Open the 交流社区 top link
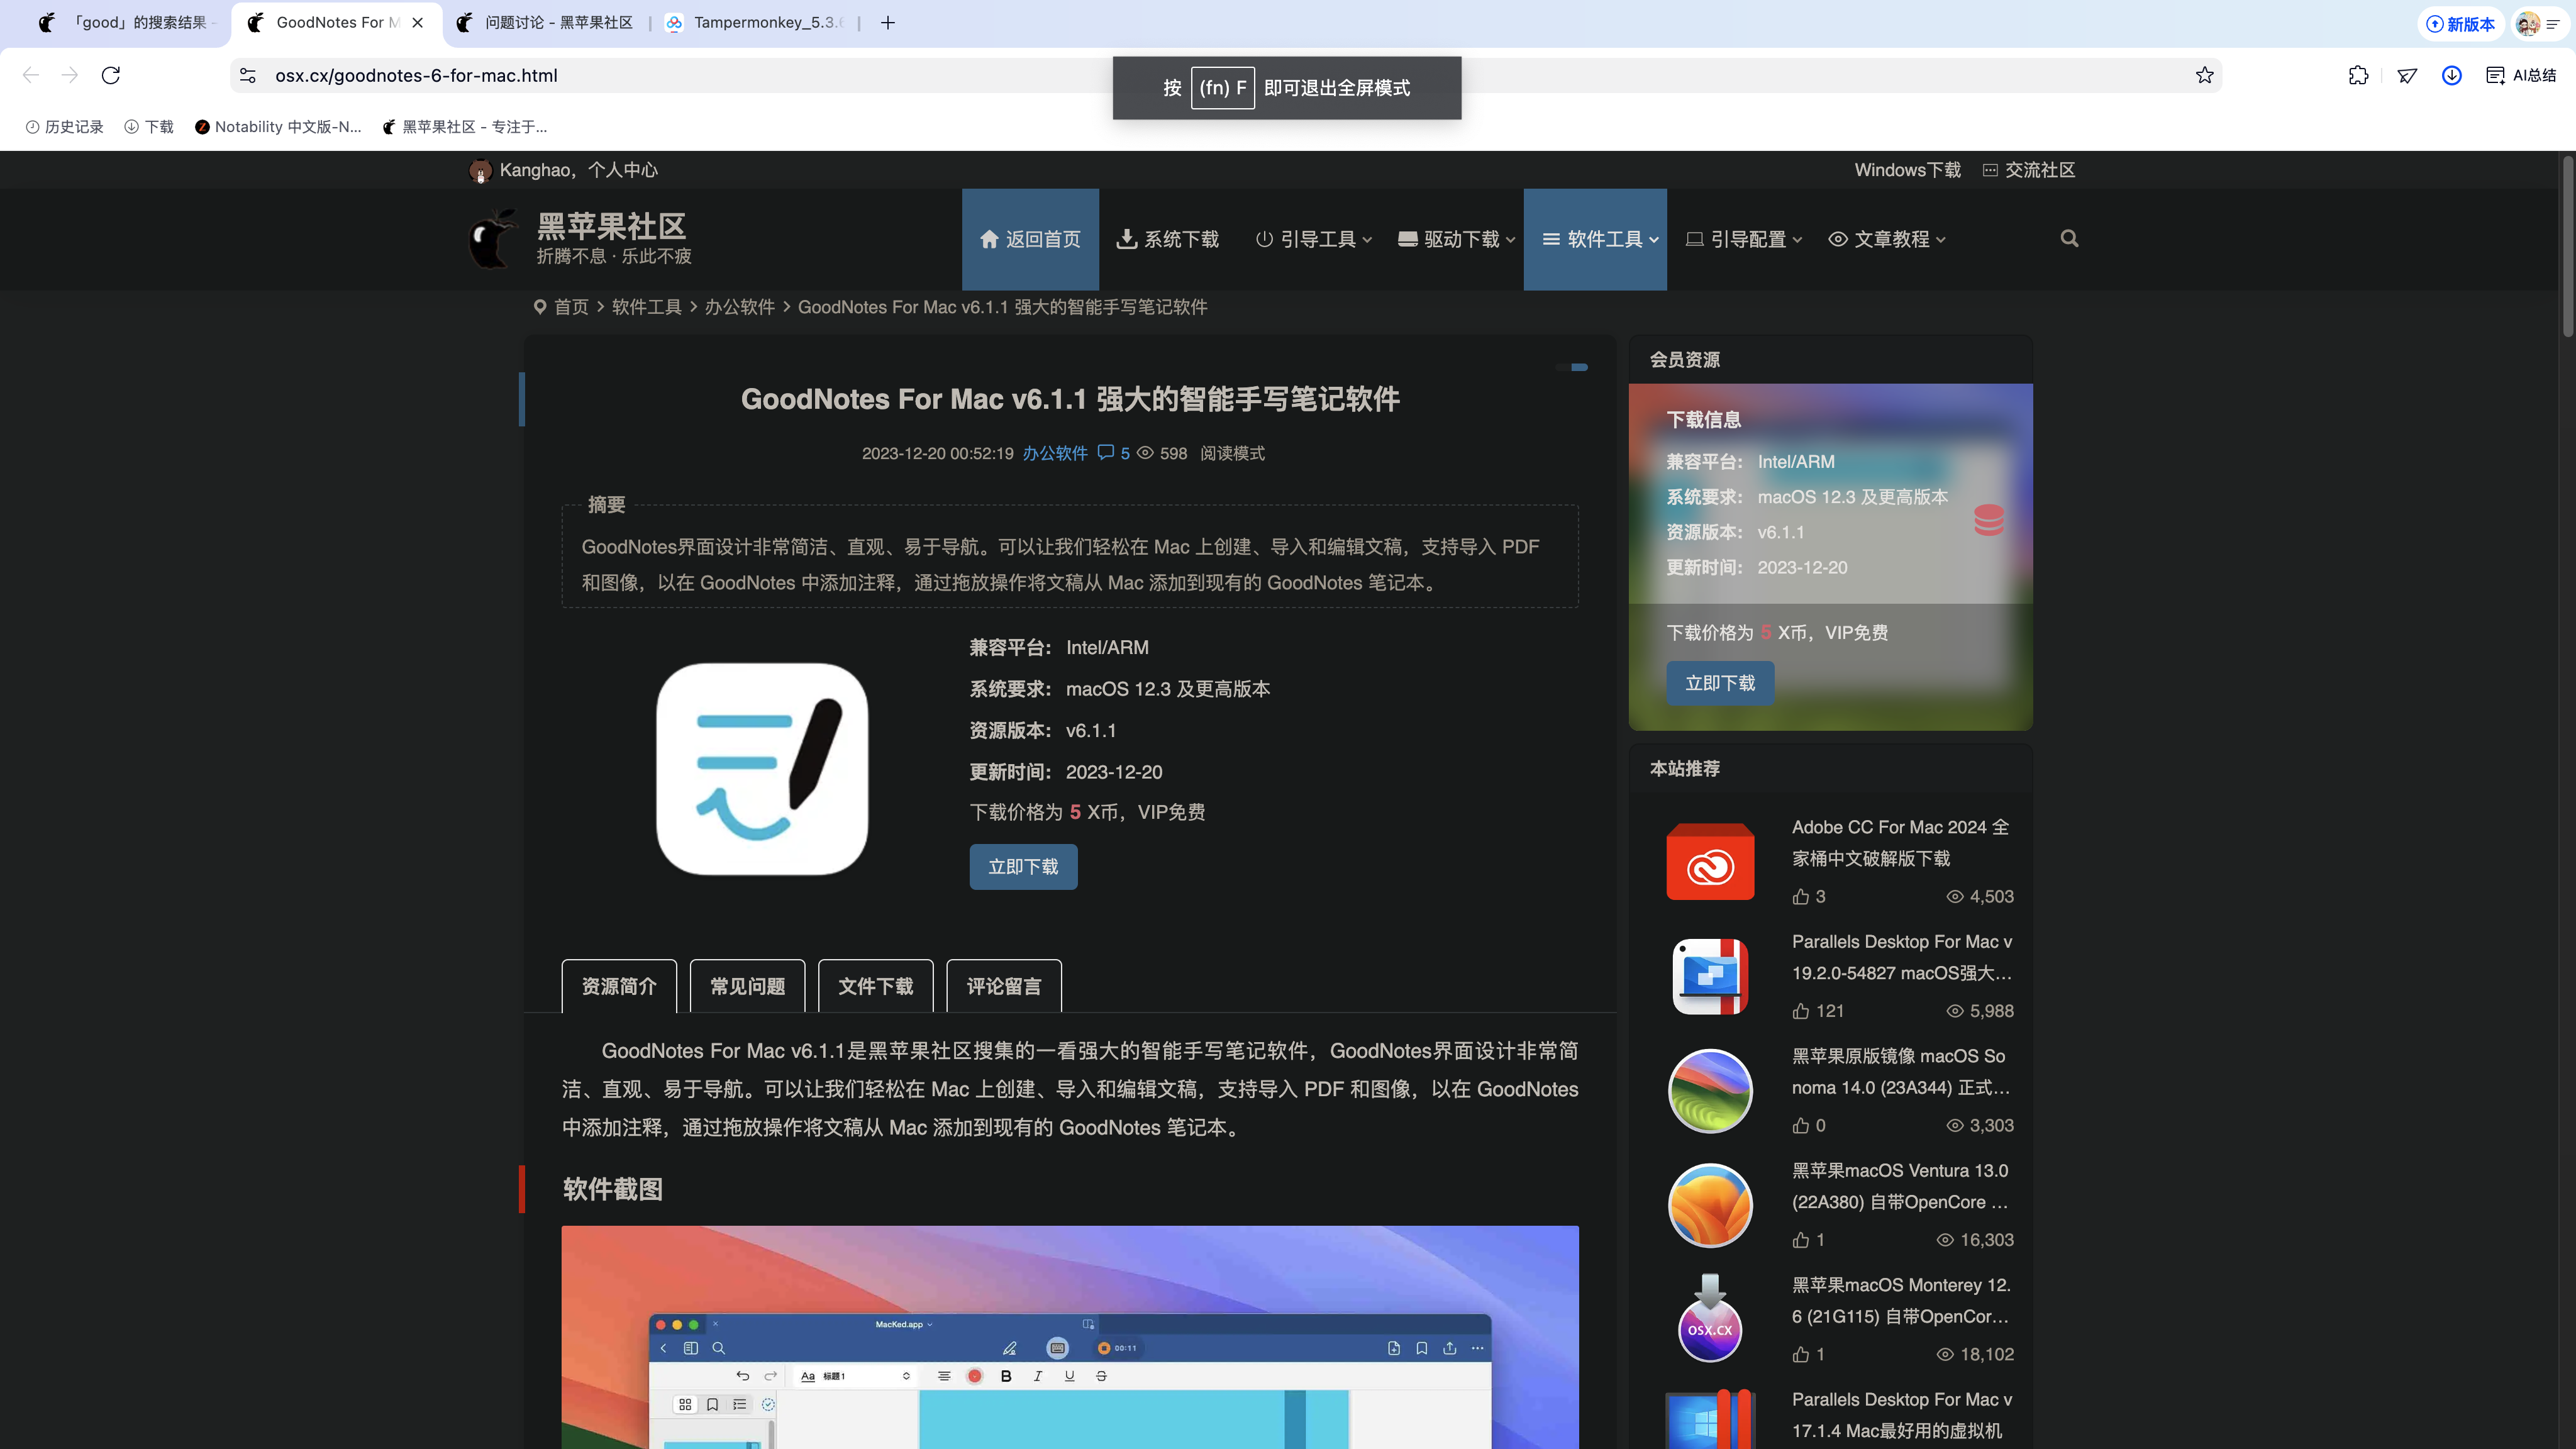The width and height of the screenshot is (2576, 1449). pos(2029,170)
